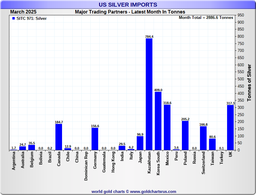This screenshot has width=256, height=195.
Task: Click the 409.0 value label
Action: pos(158,90)
